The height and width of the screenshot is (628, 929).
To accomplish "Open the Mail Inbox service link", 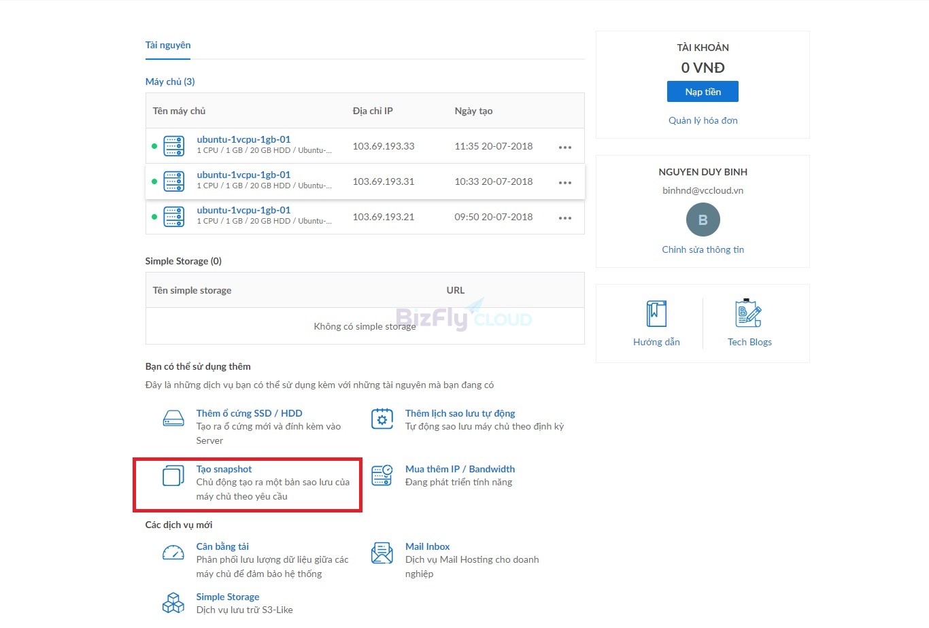I will tap(427, 546).
